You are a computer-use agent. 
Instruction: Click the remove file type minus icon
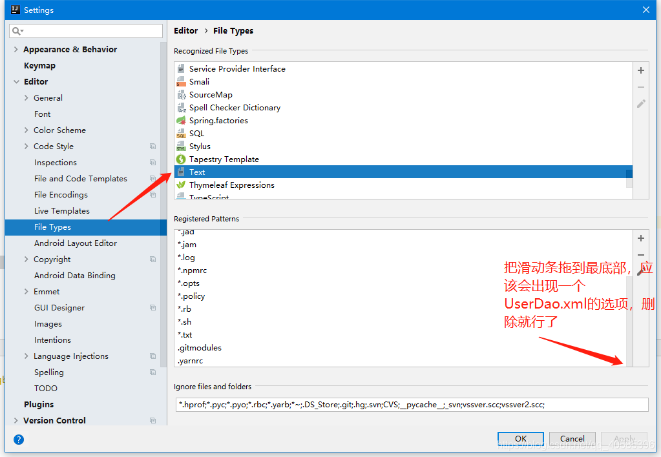click(641, 87)
